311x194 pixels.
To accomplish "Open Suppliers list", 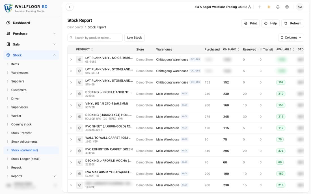I will 18,81.
